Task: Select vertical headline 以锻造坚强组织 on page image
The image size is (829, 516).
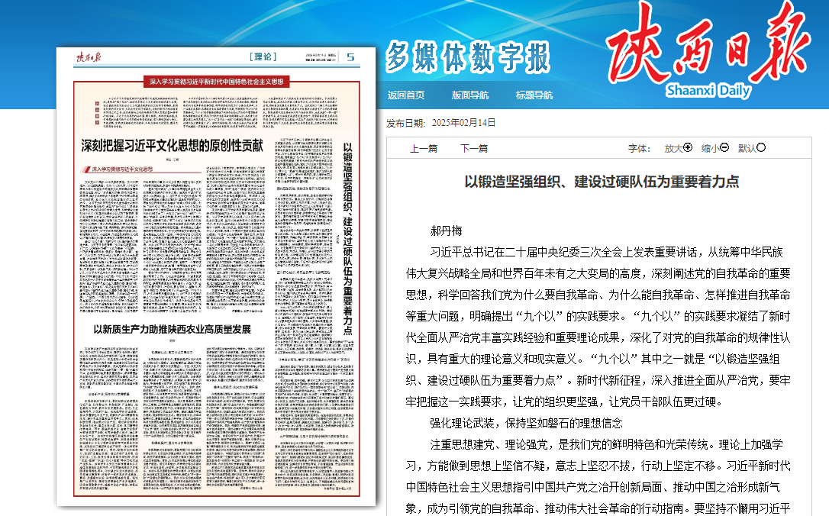Action: pyautogui.click(x=348, y=238)
